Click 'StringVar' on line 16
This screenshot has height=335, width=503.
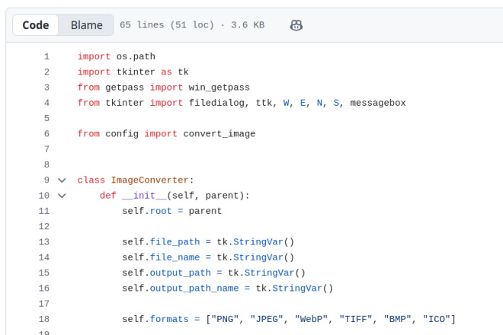(297, 289)
